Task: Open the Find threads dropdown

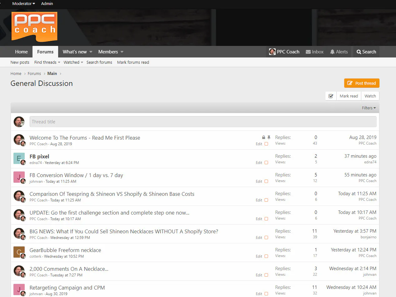Action: (x=47, y=62)
